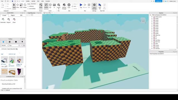Click the Collaborate button

pos(159,1)
